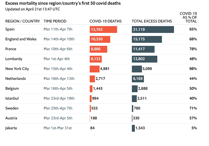Click Austria's Mar 23rd-Apr 5th time period
209x146 pixels.
58,118
